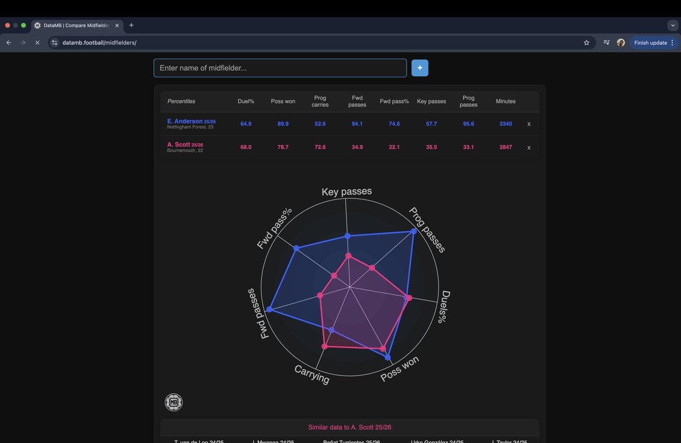The image size is (681, 443).
Task: Click the blue Fwd pass% radar point
Action: [296, 248]
